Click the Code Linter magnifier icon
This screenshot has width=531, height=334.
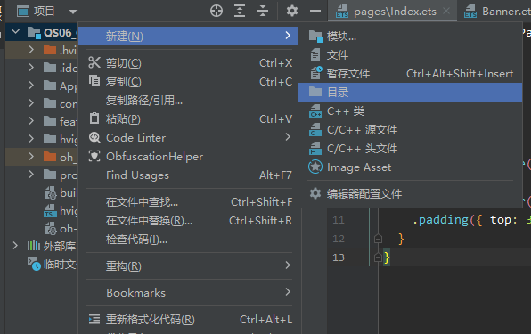coord(94,137)
